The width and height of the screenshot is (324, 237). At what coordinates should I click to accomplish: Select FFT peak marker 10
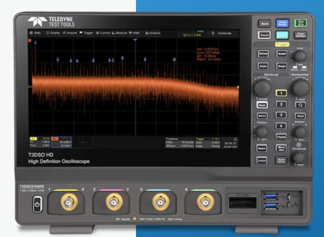tap(175, 59)
